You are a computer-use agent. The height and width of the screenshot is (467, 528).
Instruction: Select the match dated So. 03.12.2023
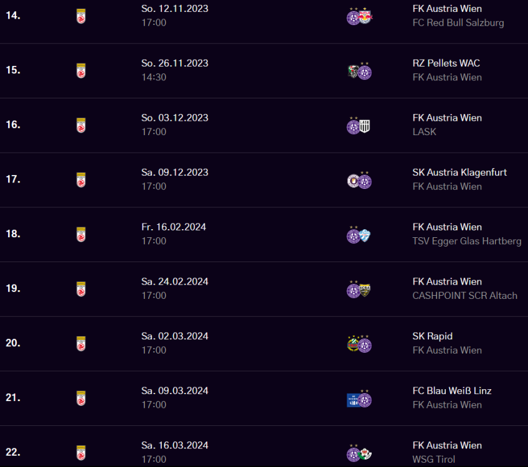[174, 118]
